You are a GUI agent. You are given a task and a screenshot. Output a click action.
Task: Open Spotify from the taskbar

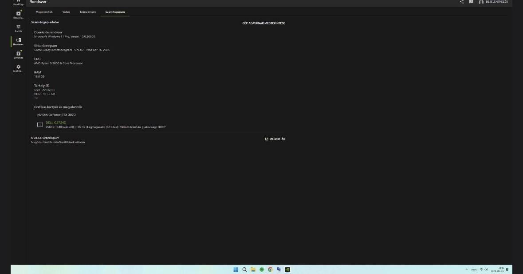pyautogui.click(x=262, y=269)
